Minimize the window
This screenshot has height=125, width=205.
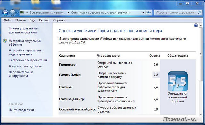[x=180, y=4]
